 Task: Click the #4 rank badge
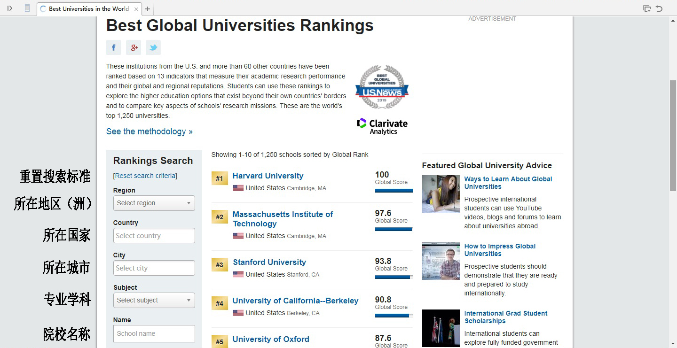[x=220, y=303]
